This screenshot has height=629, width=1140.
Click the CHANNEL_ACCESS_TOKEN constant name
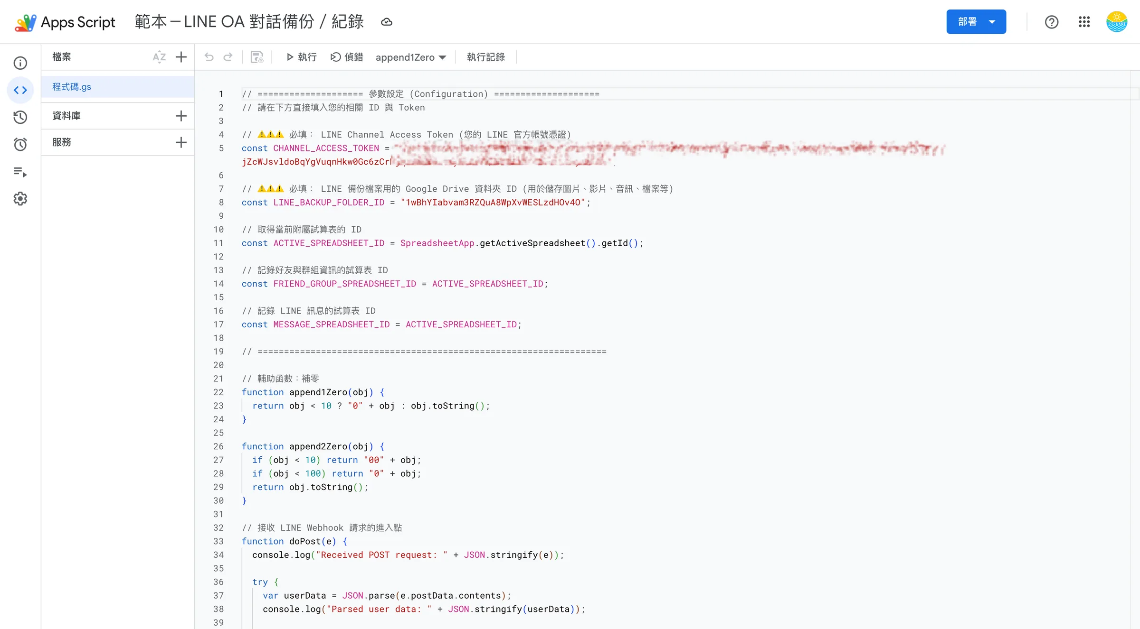tap(326, 148)
